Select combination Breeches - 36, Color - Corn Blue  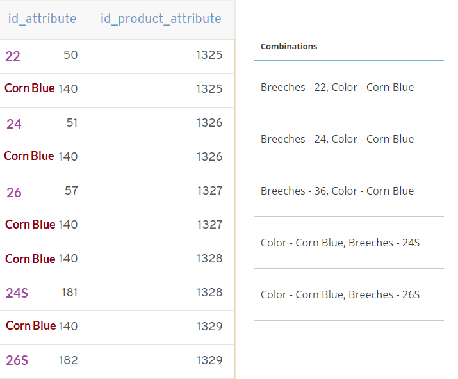[337, 191]
